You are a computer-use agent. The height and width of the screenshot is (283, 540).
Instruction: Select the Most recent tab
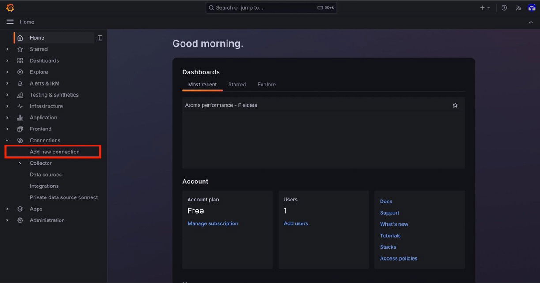(x=202, y=85)
